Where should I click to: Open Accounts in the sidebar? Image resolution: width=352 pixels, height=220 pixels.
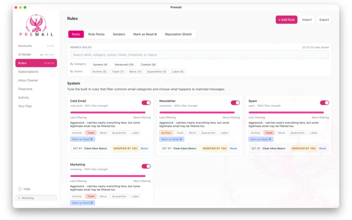click(x=36, y=46)
